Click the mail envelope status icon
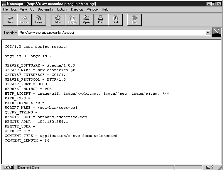 (208, 167)
